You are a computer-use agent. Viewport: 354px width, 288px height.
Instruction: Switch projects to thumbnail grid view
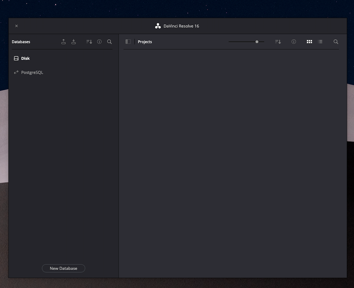[x=309, y=42]
